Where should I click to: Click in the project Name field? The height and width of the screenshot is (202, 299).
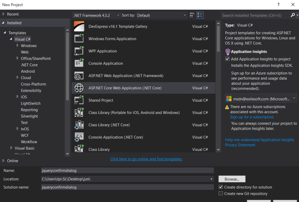[x=127, y=170]
